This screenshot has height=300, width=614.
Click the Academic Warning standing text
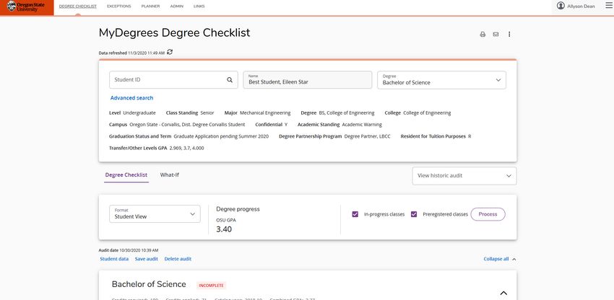[x=362, y=125]
